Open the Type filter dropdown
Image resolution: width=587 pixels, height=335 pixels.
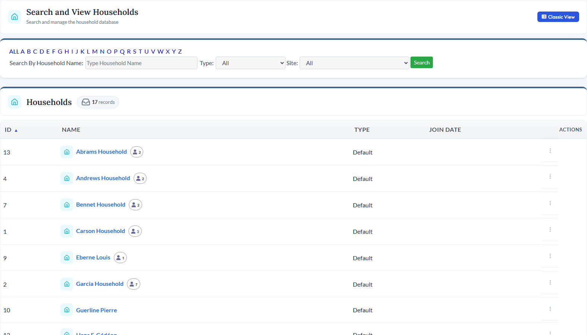pos(250,63)
